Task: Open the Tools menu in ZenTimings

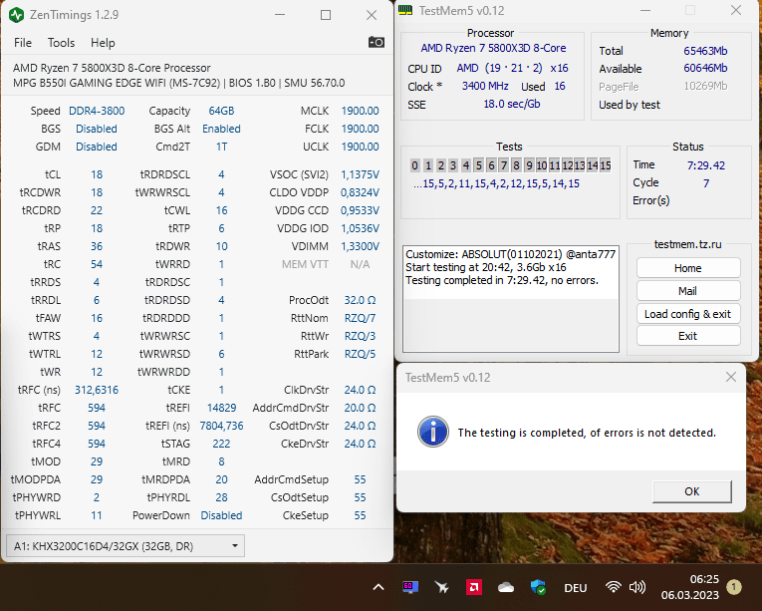Action: (61, 43)
